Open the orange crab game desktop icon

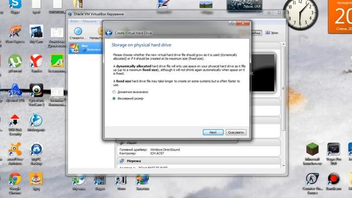coord(15,34)
